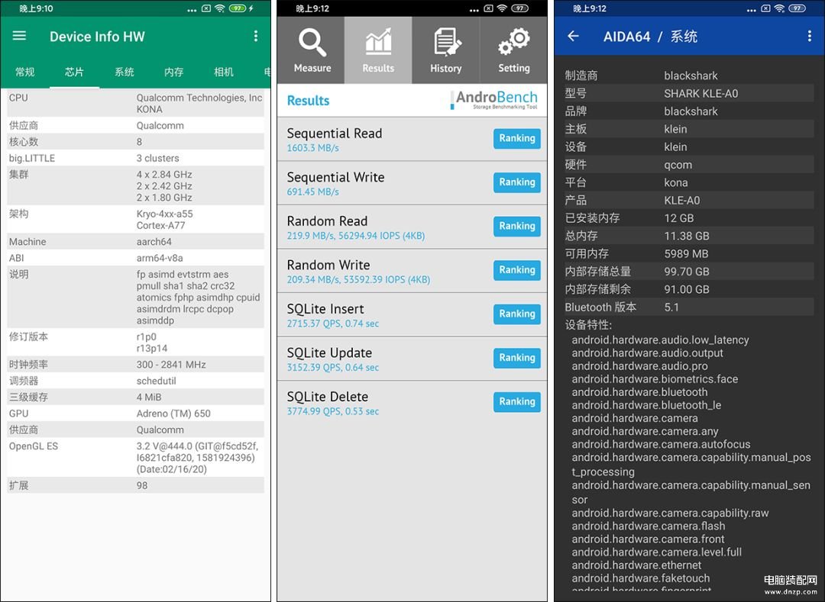Open Ranking for Sequential Read

tap(516, 138)
